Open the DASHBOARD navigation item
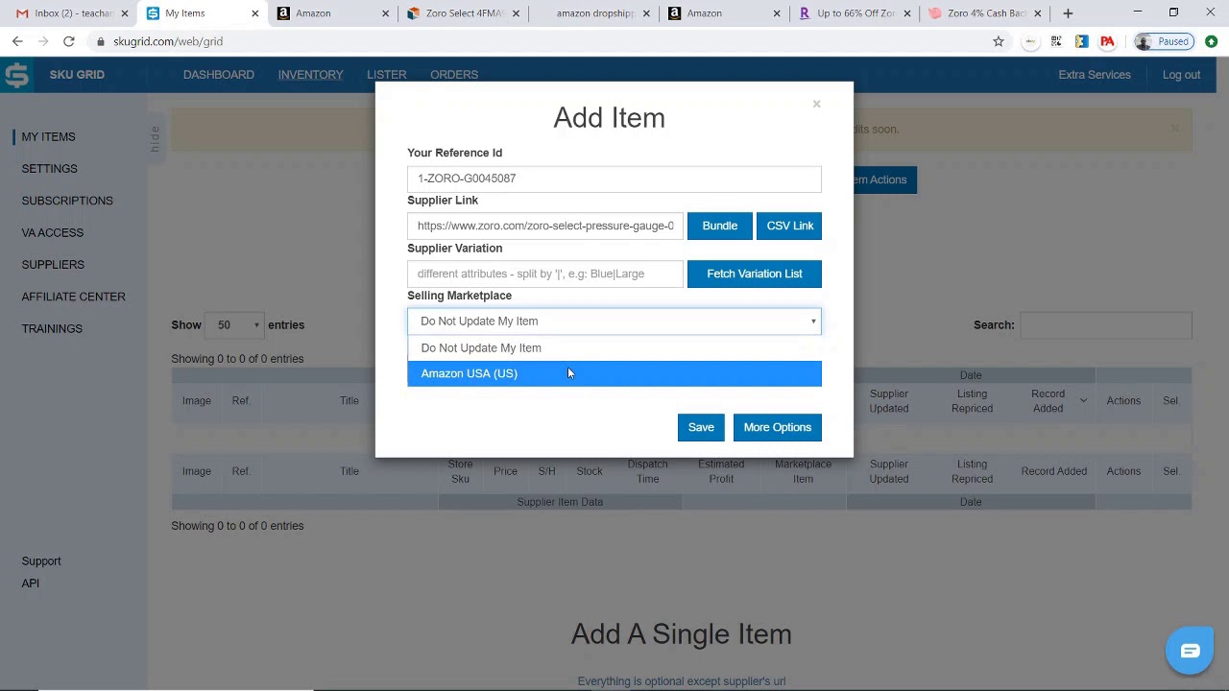Viewport: 1229px width, 691px height. tap(218, 75)
